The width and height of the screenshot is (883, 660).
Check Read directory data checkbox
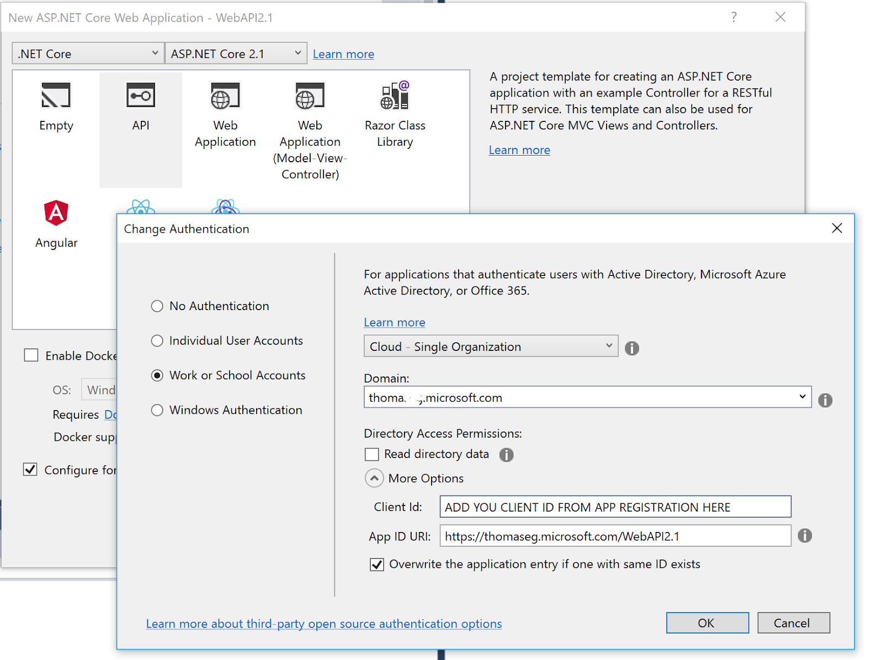(x=372, y=454)
